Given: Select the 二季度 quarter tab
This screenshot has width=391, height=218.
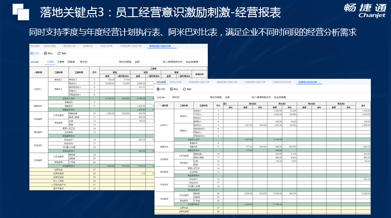Looking at the screenshot, I should click(50, 62).
